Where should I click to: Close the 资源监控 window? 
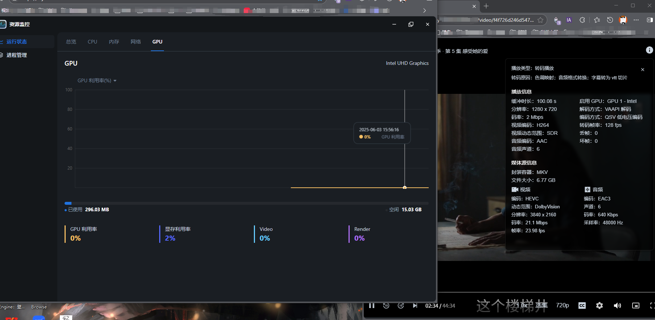pos(428,24)
